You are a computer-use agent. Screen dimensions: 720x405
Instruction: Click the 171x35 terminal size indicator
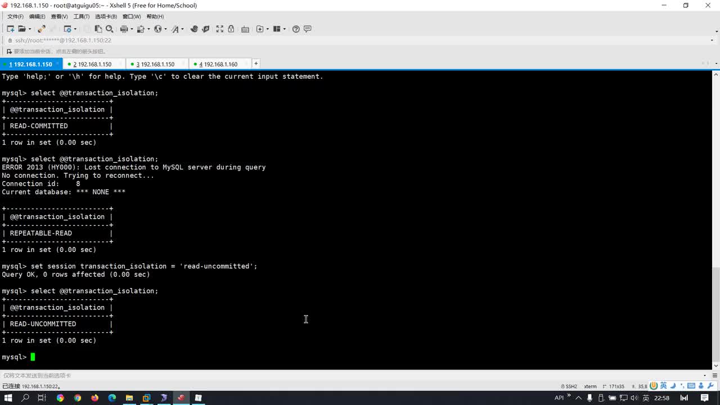(614, 386)
